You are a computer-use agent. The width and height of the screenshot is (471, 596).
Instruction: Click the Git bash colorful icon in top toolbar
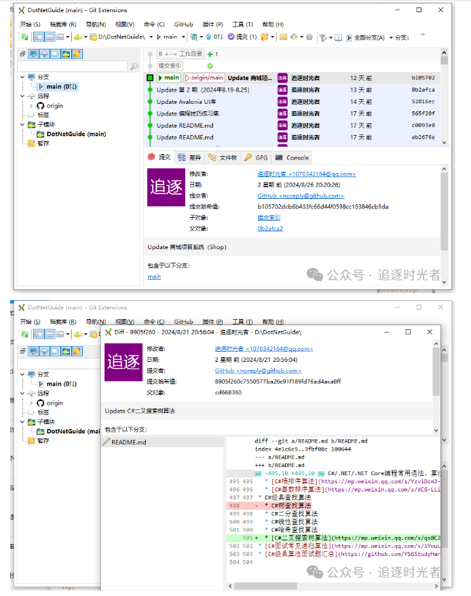coord(293,37)
